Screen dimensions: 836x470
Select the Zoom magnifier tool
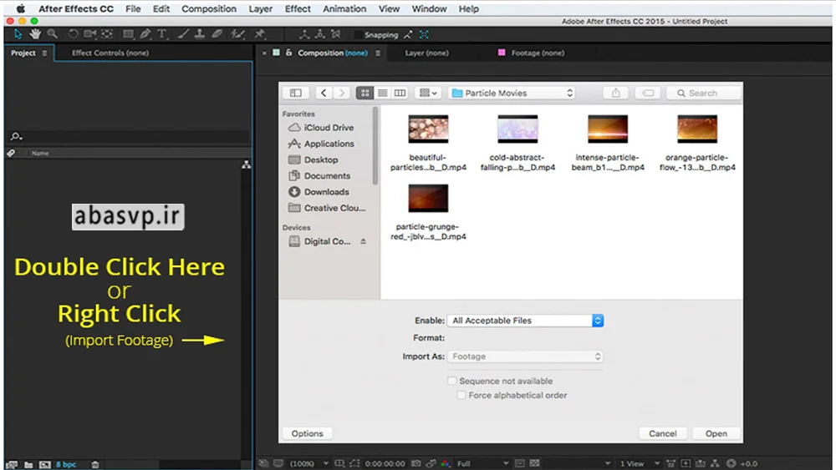pyautogui.click(x=52, y=34)
